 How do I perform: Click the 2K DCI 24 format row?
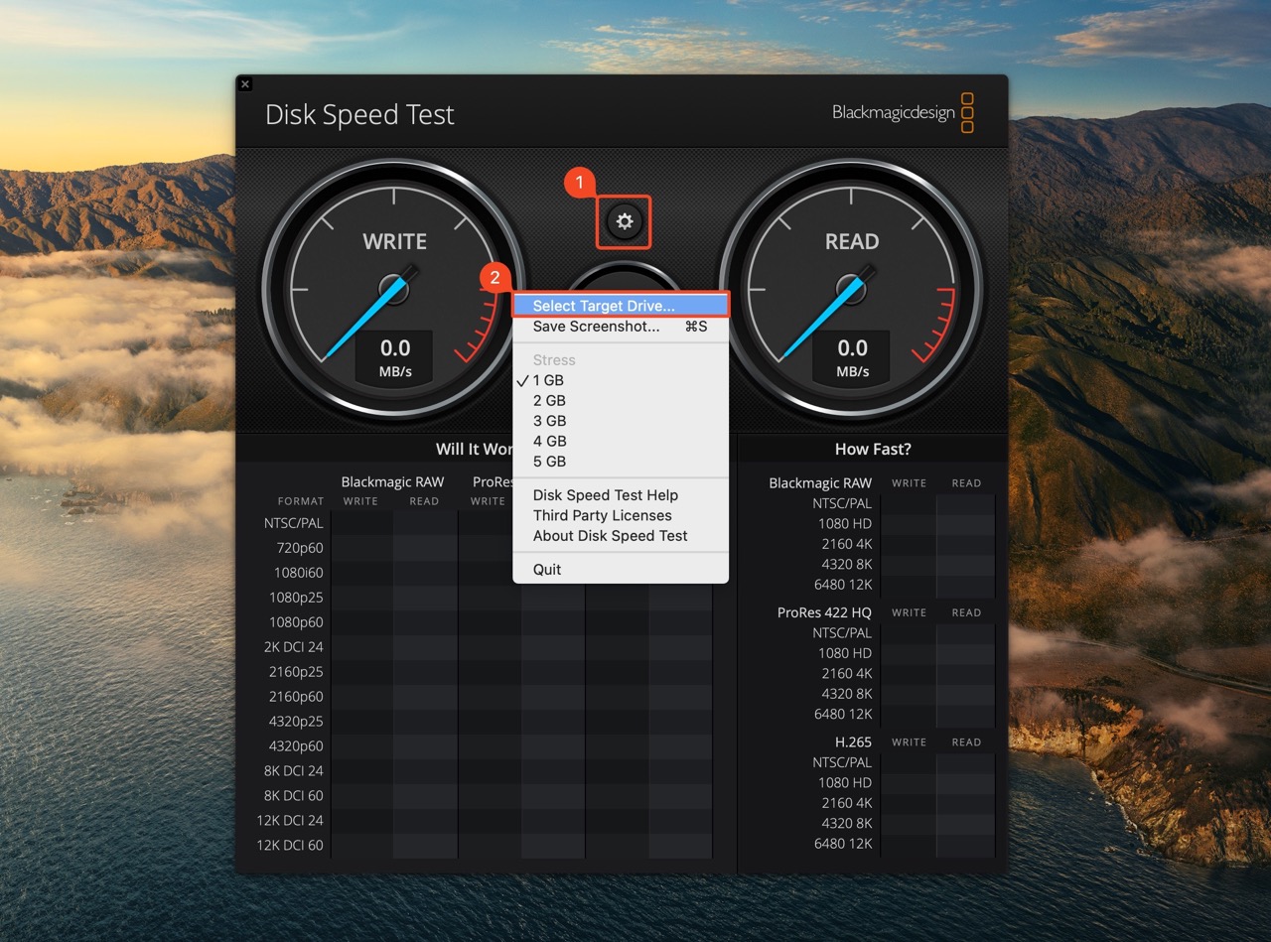tap(294, 647)
